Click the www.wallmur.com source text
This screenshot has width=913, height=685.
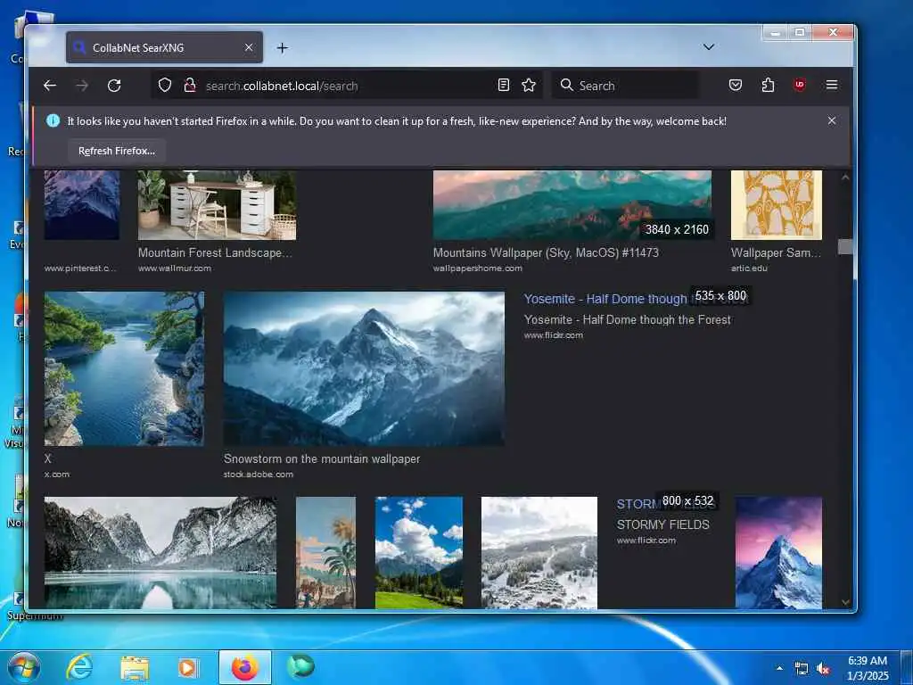pos(175,268)
